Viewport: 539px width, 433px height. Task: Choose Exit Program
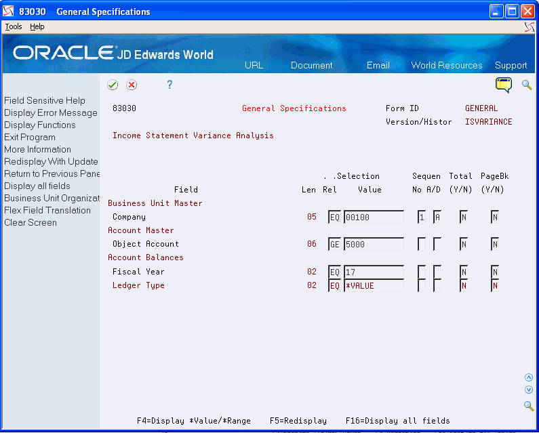(x=30, y=137)
